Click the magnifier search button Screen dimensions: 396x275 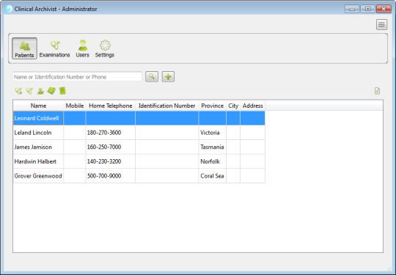[x=152, y=76]
